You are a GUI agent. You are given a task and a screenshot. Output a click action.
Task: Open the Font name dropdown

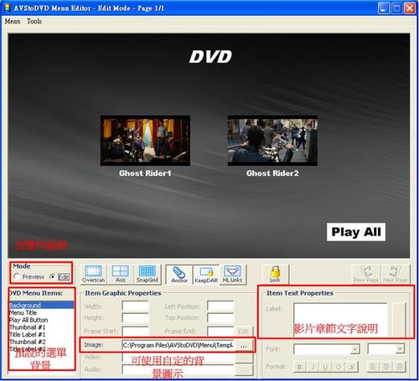coord(327,349)
